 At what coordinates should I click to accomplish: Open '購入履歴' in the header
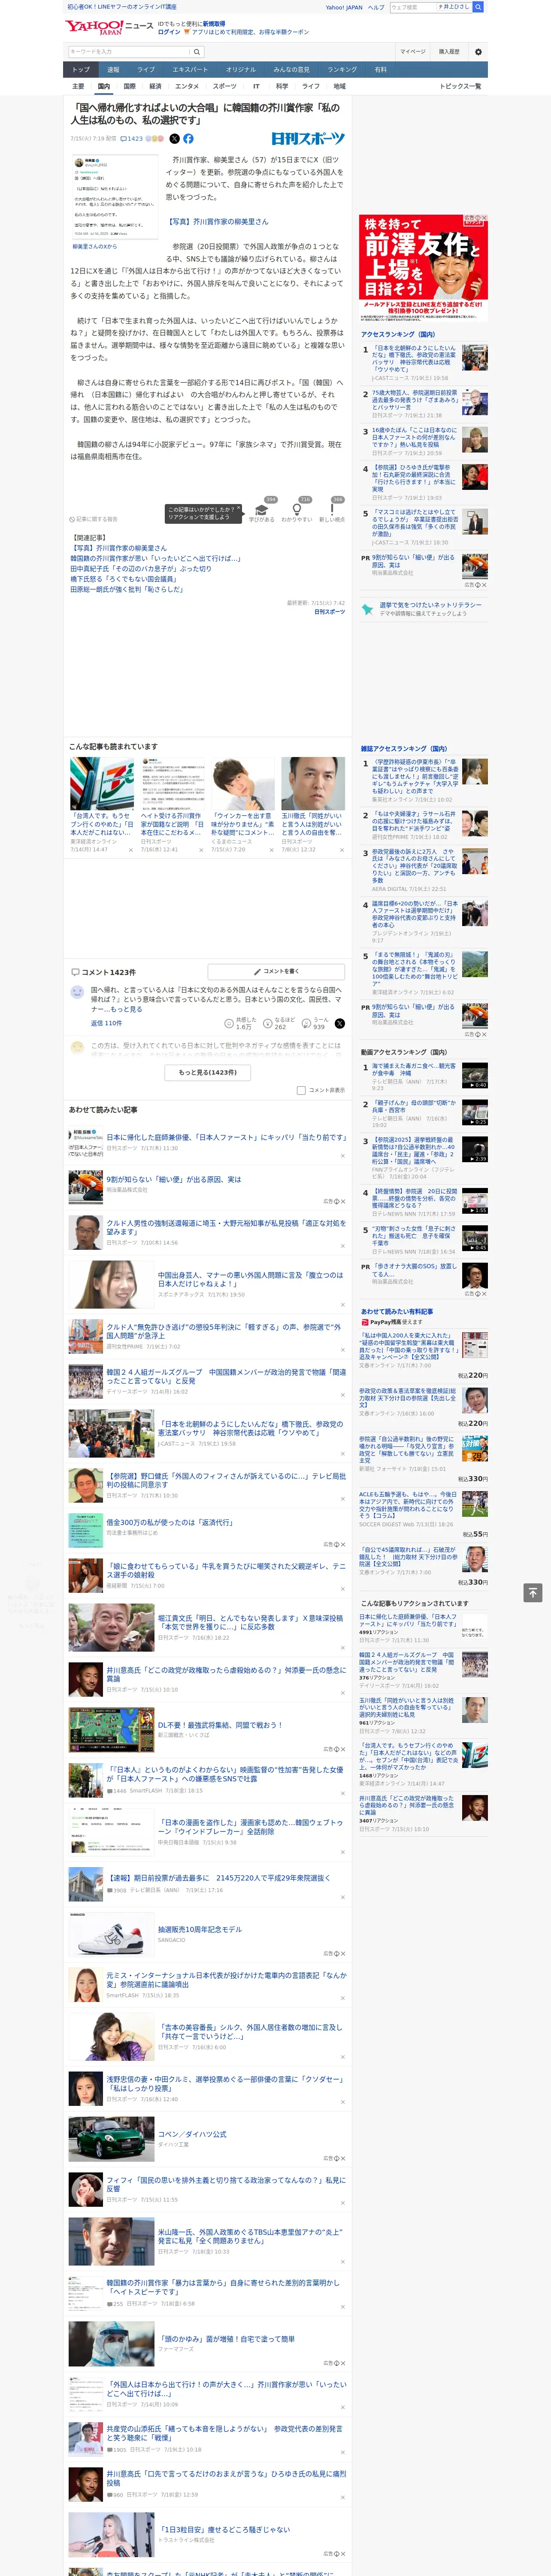449,52
